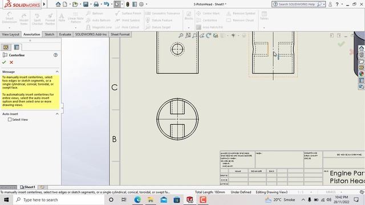Activate the Select arrow tool
This screenshot has width=365, height=205.
point(117,4)
